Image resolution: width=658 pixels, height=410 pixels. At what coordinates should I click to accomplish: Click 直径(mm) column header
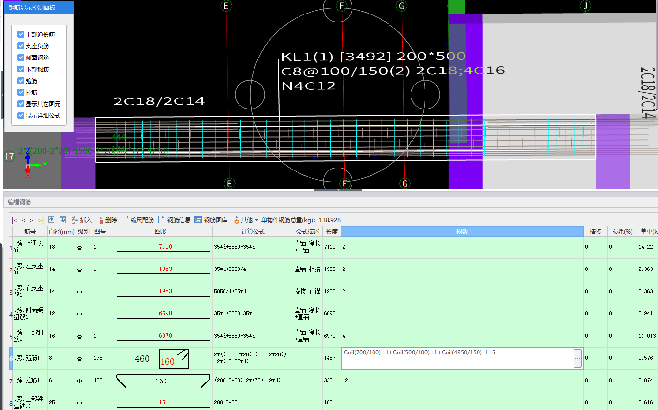(61, 232)
